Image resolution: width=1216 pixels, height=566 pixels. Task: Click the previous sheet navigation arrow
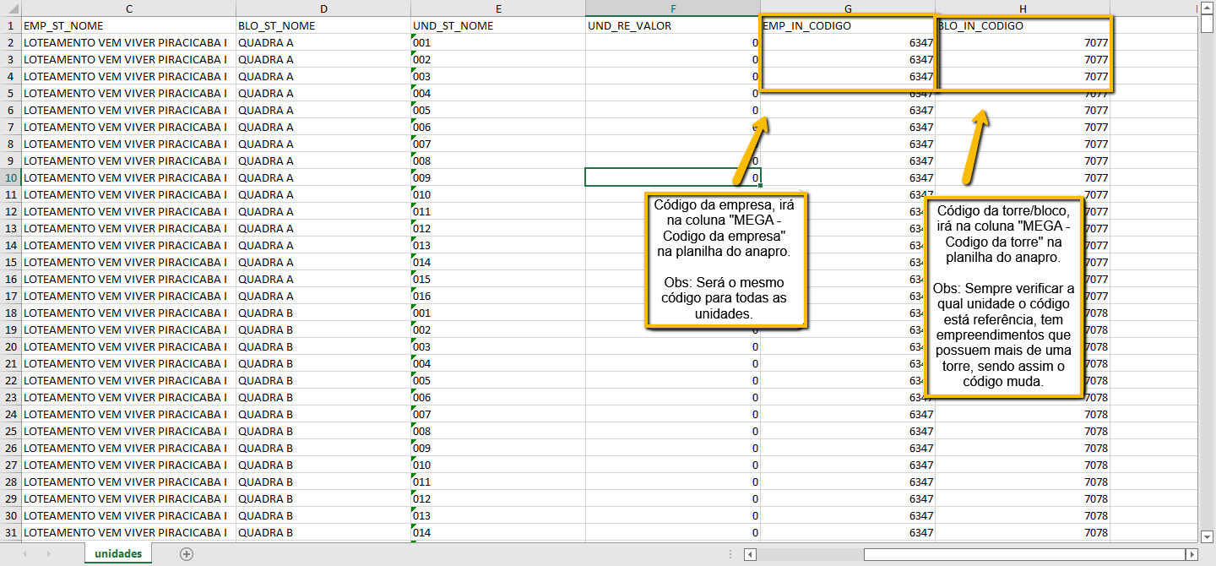pos(24,554)
